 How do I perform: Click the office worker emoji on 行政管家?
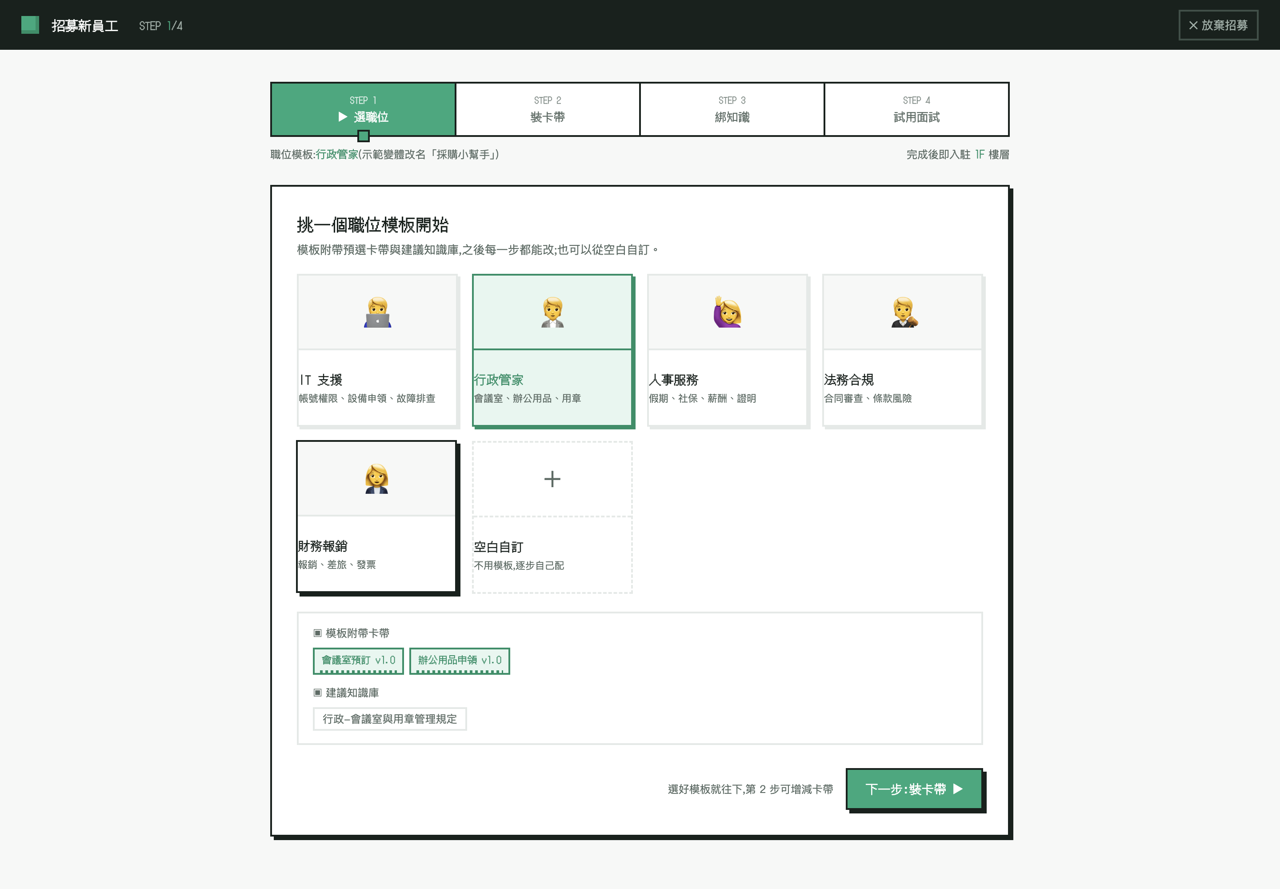click(552, 312)
